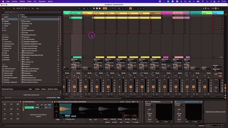Viewport: 228px width, 128px height.
Task: Open the Ver menu
Action: [x=35, y=1]
